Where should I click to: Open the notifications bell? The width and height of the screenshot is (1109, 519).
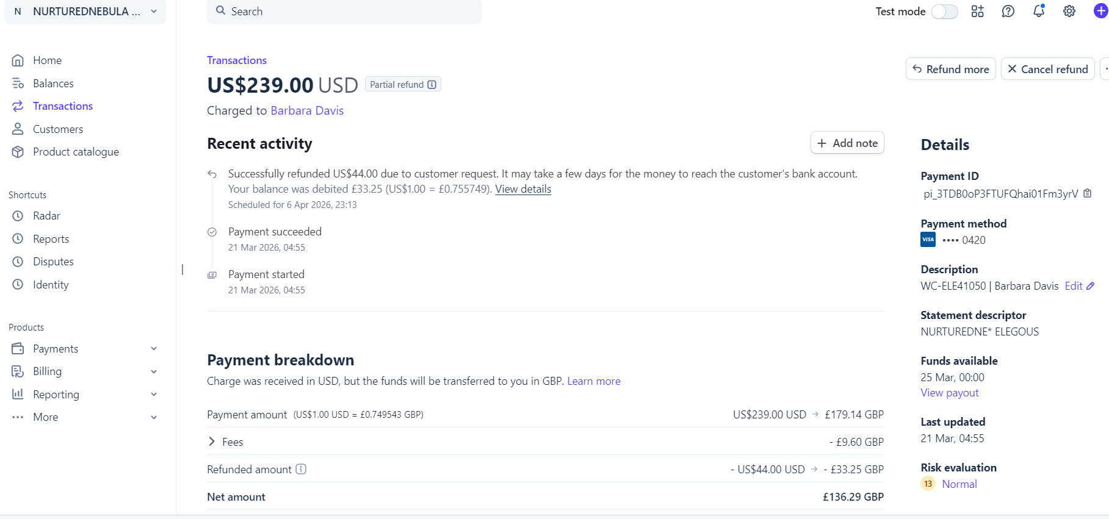(x=1039, y=11)
